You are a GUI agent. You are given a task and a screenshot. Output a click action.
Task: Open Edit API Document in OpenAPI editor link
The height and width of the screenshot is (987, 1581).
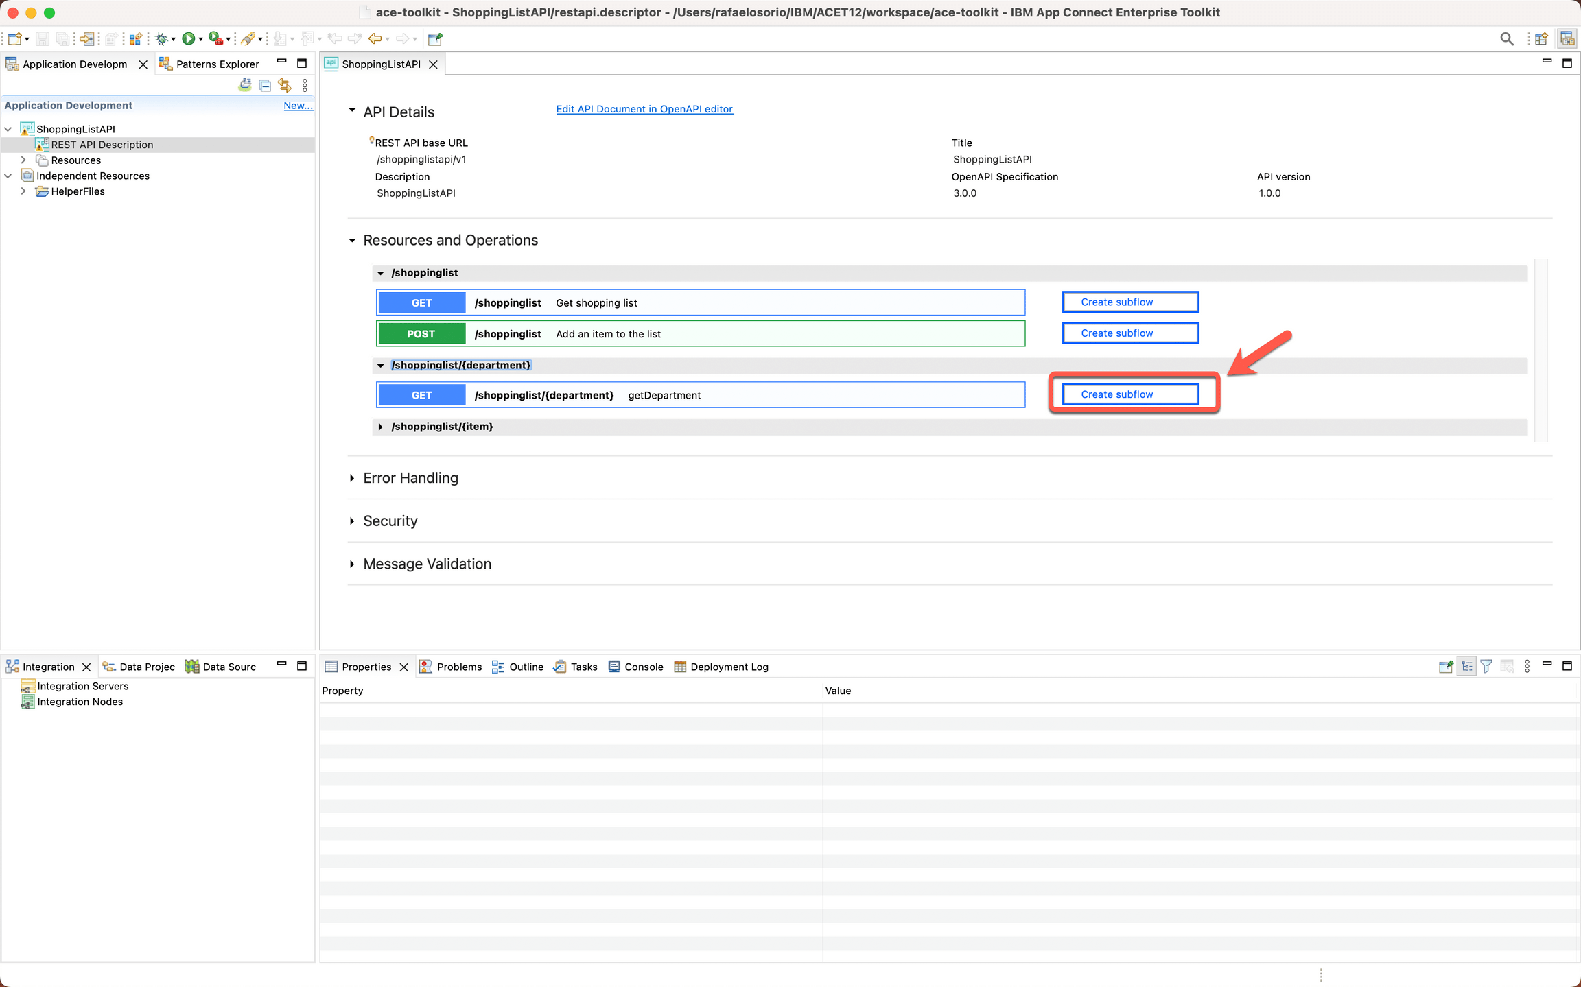[644, 109]
